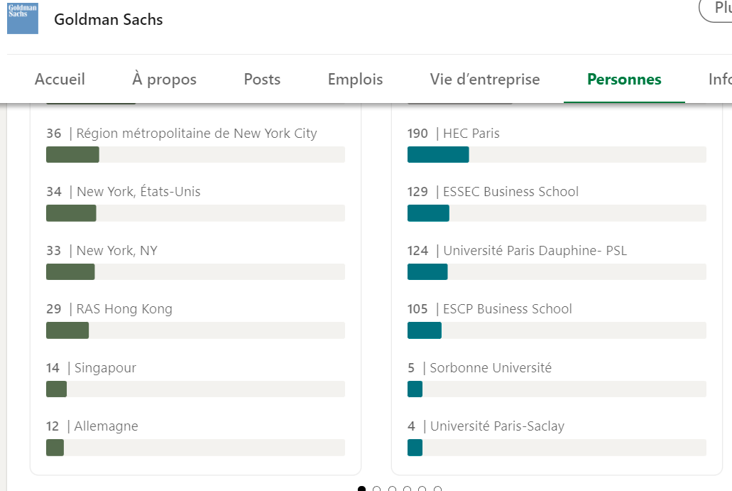Filter people by Allemagne
The image size is (732, 491).
click(195, 437)
